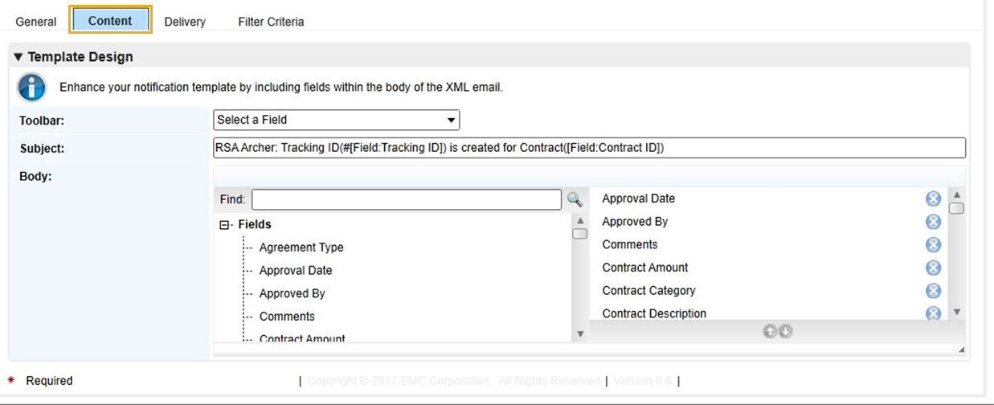Click Approved By in the selected list
Viewport: 994px width, 405px height.
point(635,222)
